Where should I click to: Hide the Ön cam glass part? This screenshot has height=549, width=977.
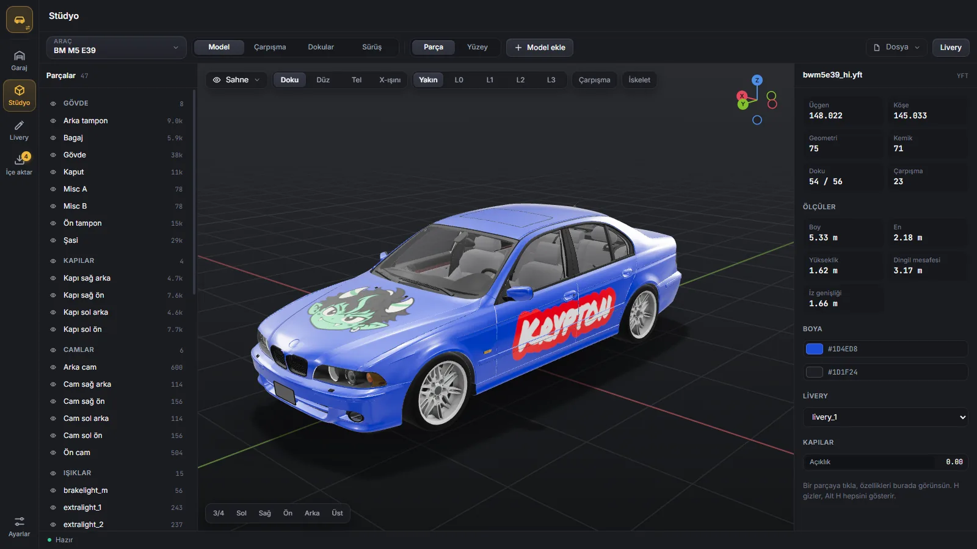pos(53,453)
